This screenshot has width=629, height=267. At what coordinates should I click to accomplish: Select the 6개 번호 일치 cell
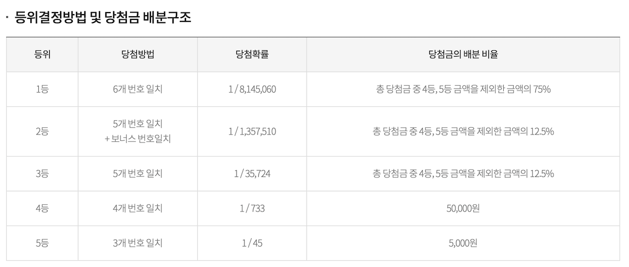137,89
